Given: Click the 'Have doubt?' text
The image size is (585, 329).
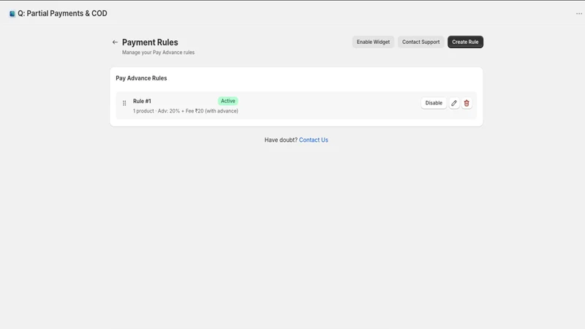Looking at the screenshot, I should click(x=281, y=140).
